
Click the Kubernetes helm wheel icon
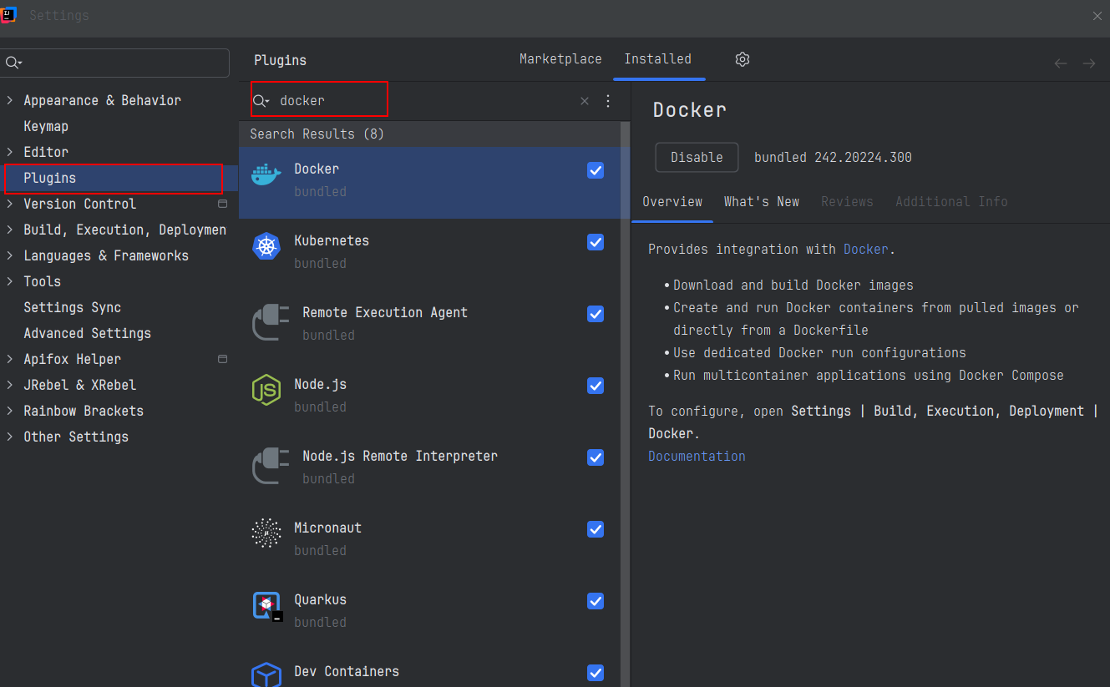click(x=266, y=246)
